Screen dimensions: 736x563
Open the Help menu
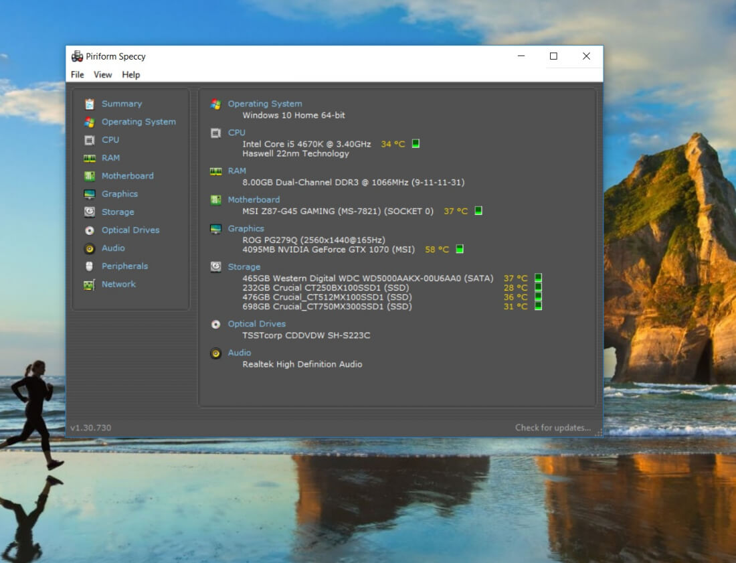point(131,75)
